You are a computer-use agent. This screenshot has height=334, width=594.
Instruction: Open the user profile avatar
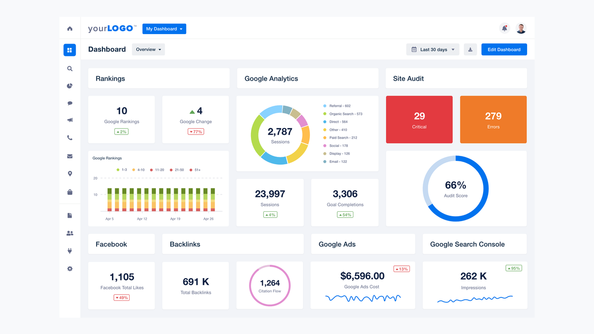[521, 29]
